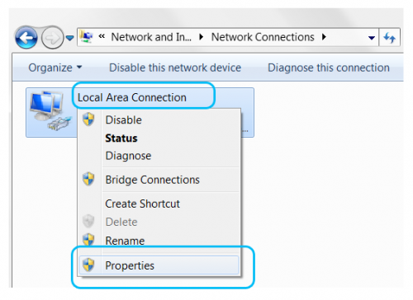
Task: Click the shield icon beside Bridge Connections
Action: (88, 179)
